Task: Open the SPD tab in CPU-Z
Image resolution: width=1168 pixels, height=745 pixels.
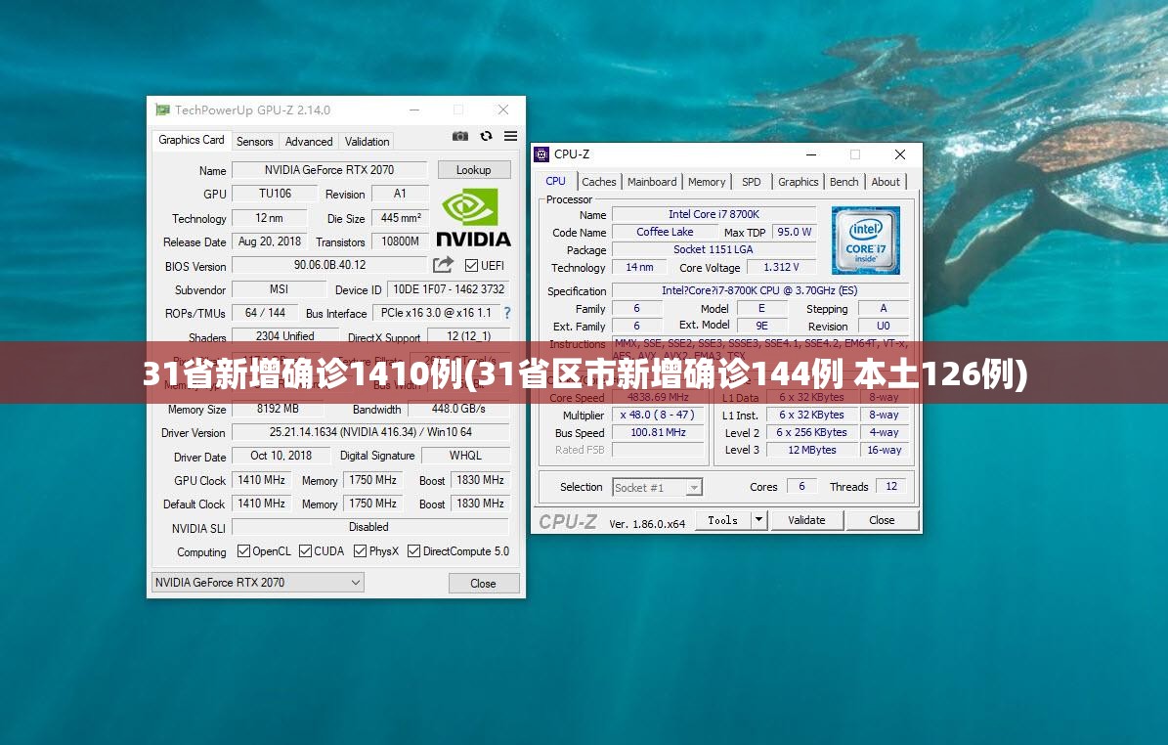Action: pyautogui.click(x=752, y=182)
